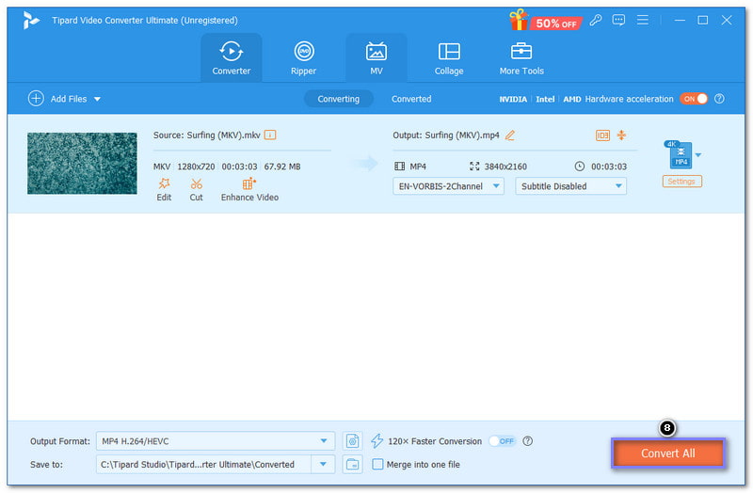Viewport: 753px width, 493px height.
Task: Expand the Add Files dropdown arrow
Action: tap(97, 99)
